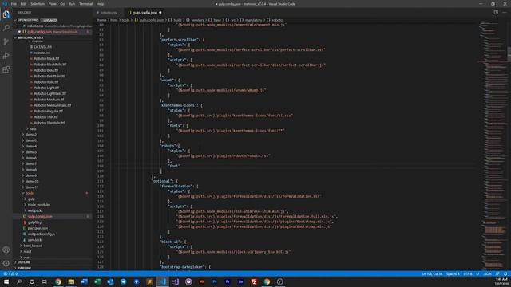Click the LF end-of-line selector
511x287 pixels.
(477, 274)
